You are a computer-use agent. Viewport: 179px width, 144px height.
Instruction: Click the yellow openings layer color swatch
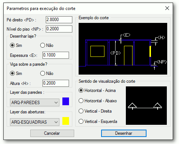tap(66, 121)
